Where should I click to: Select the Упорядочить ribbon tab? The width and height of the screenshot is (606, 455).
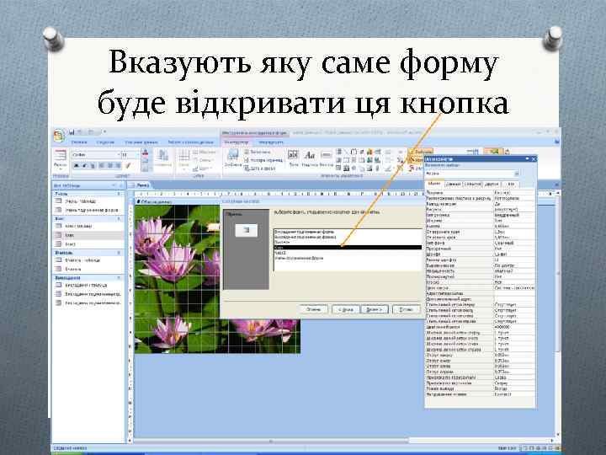click(x=270, y=142)
